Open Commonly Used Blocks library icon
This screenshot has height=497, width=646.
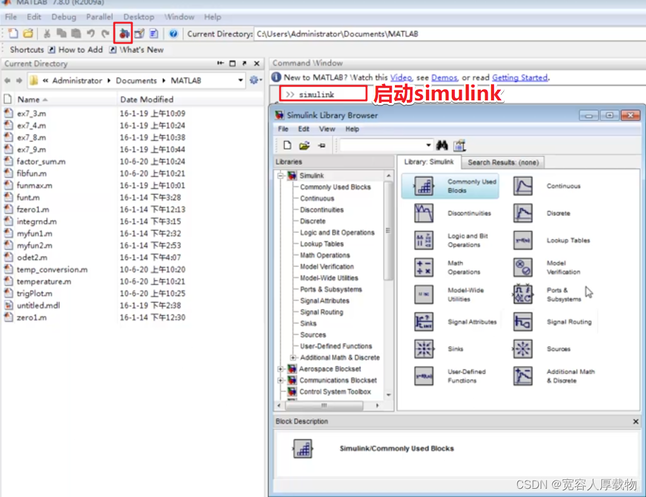[424, 186]
